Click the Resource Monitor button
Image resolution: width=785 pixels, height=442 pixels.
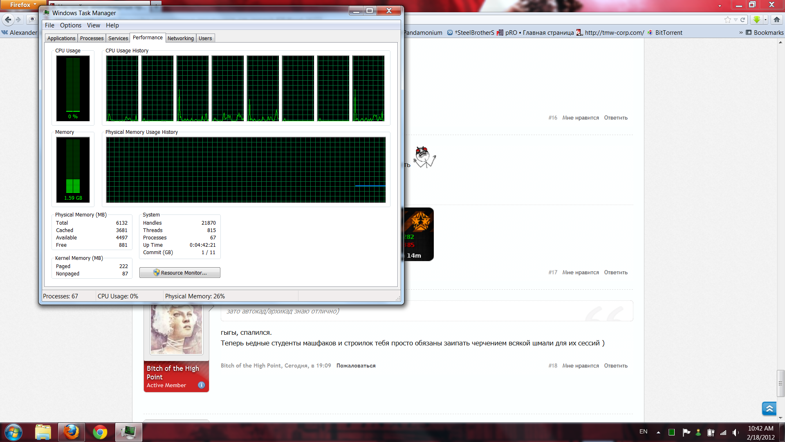(x=180, y=273)
